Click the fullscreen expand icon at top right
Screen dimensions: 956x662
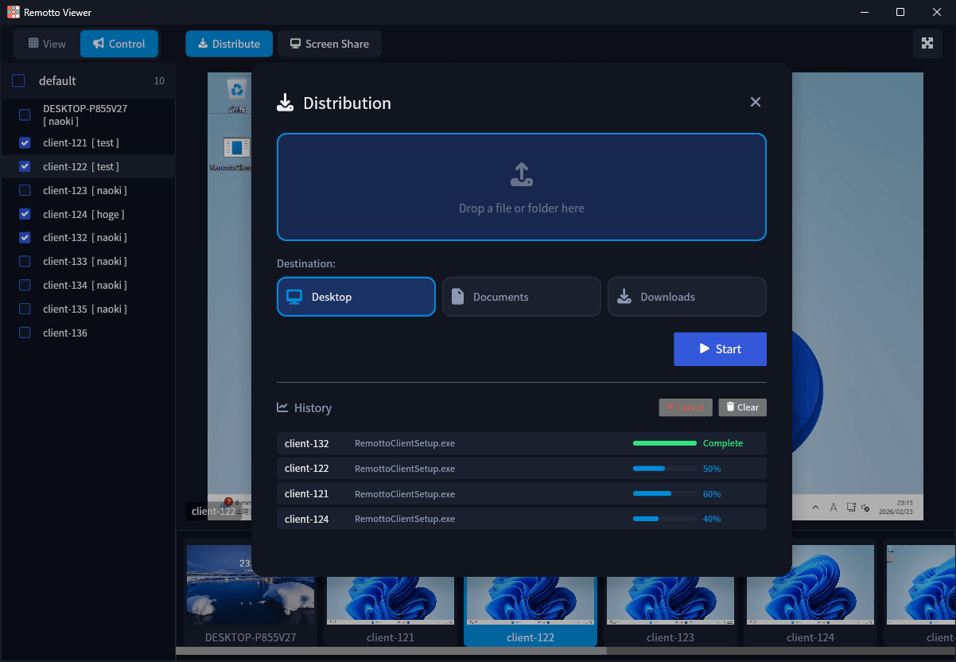click(927, 44)
